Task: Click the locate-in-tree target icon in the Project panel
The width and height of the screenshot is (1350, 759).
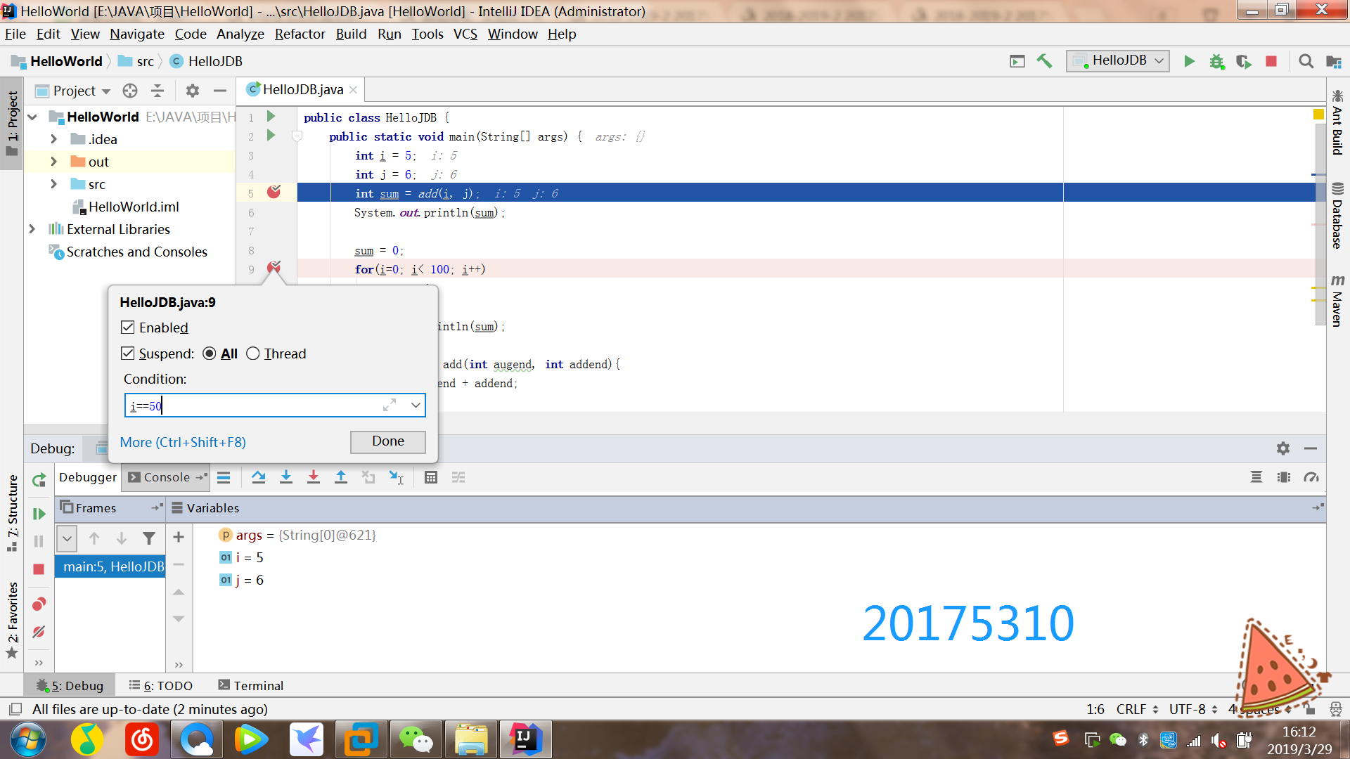Action: 129,91
